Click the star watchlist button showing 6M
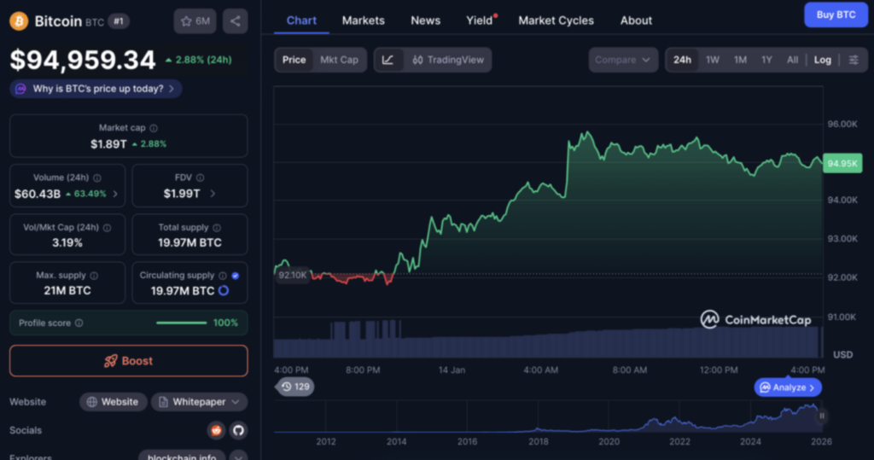The image size is (874, 460). [x=195, y=21]
